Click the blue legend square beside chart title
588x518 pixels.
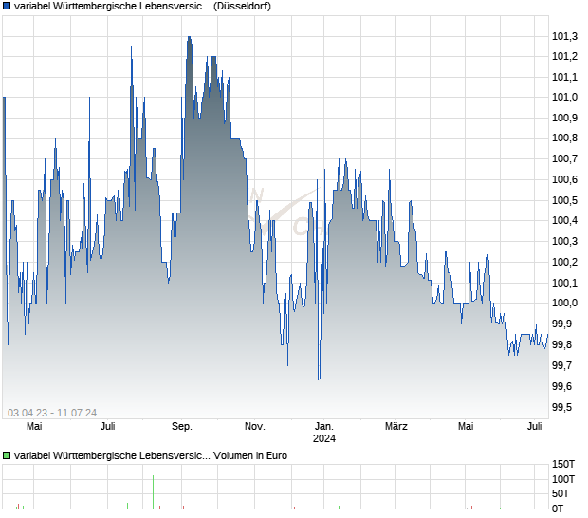7,8
